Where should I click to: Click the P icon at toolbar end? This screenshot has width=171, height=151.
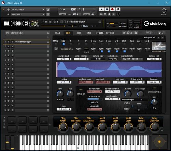pyautogui.click(x=163, y=33)
